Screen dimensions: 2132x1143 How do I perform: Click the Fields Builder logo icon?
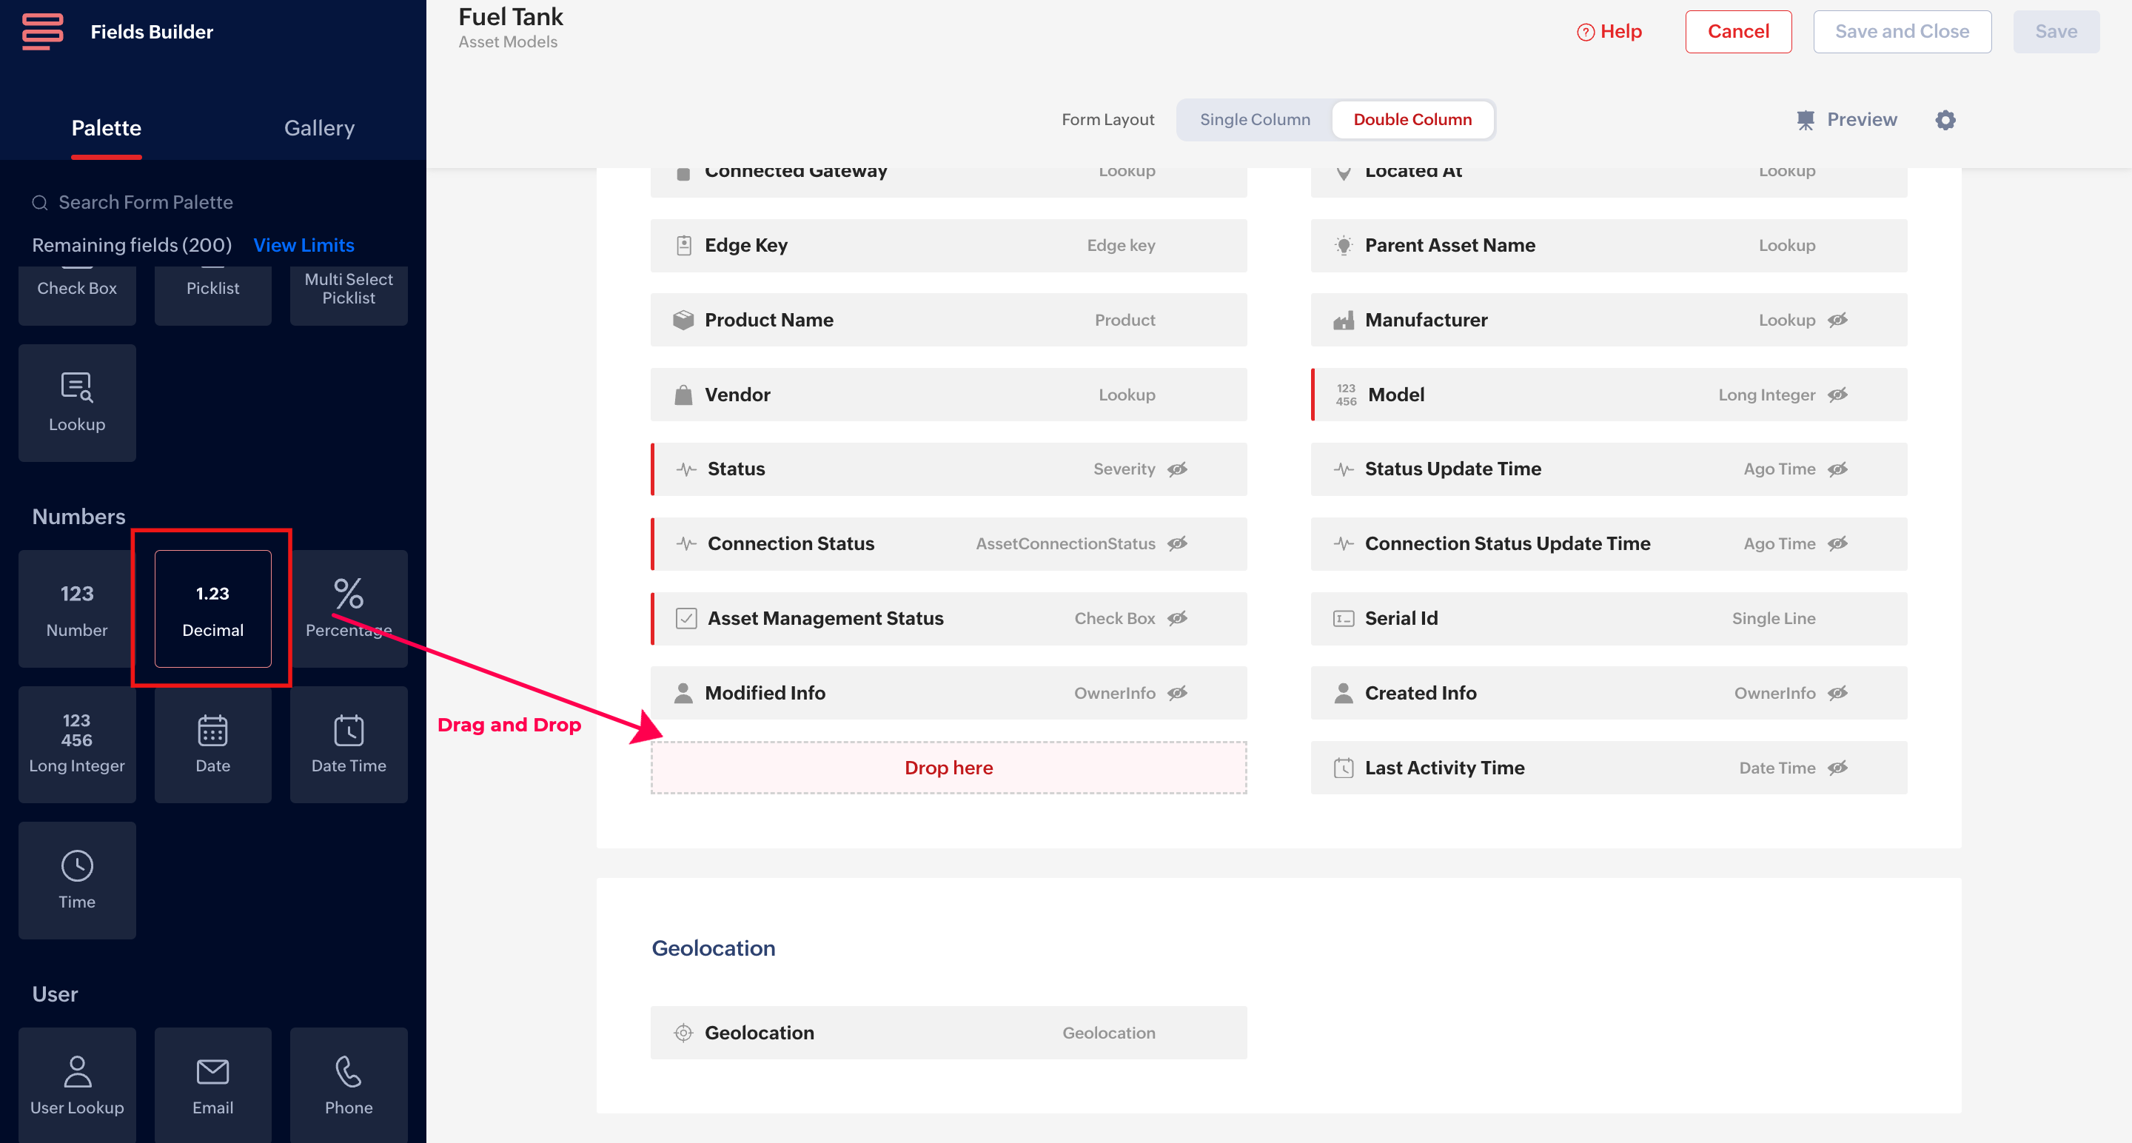click(42, 31)
